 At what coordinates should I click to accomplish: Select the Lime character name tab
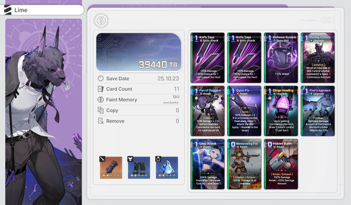tap(42, 10)
